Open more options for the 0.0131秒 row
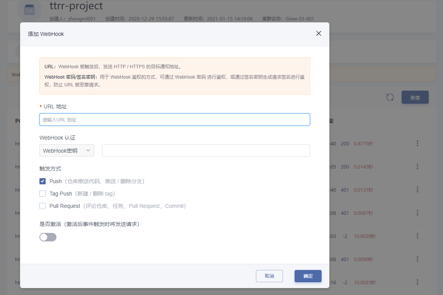Image resolution: width=443 pixels, height=295 pixels. click(417, 190)
